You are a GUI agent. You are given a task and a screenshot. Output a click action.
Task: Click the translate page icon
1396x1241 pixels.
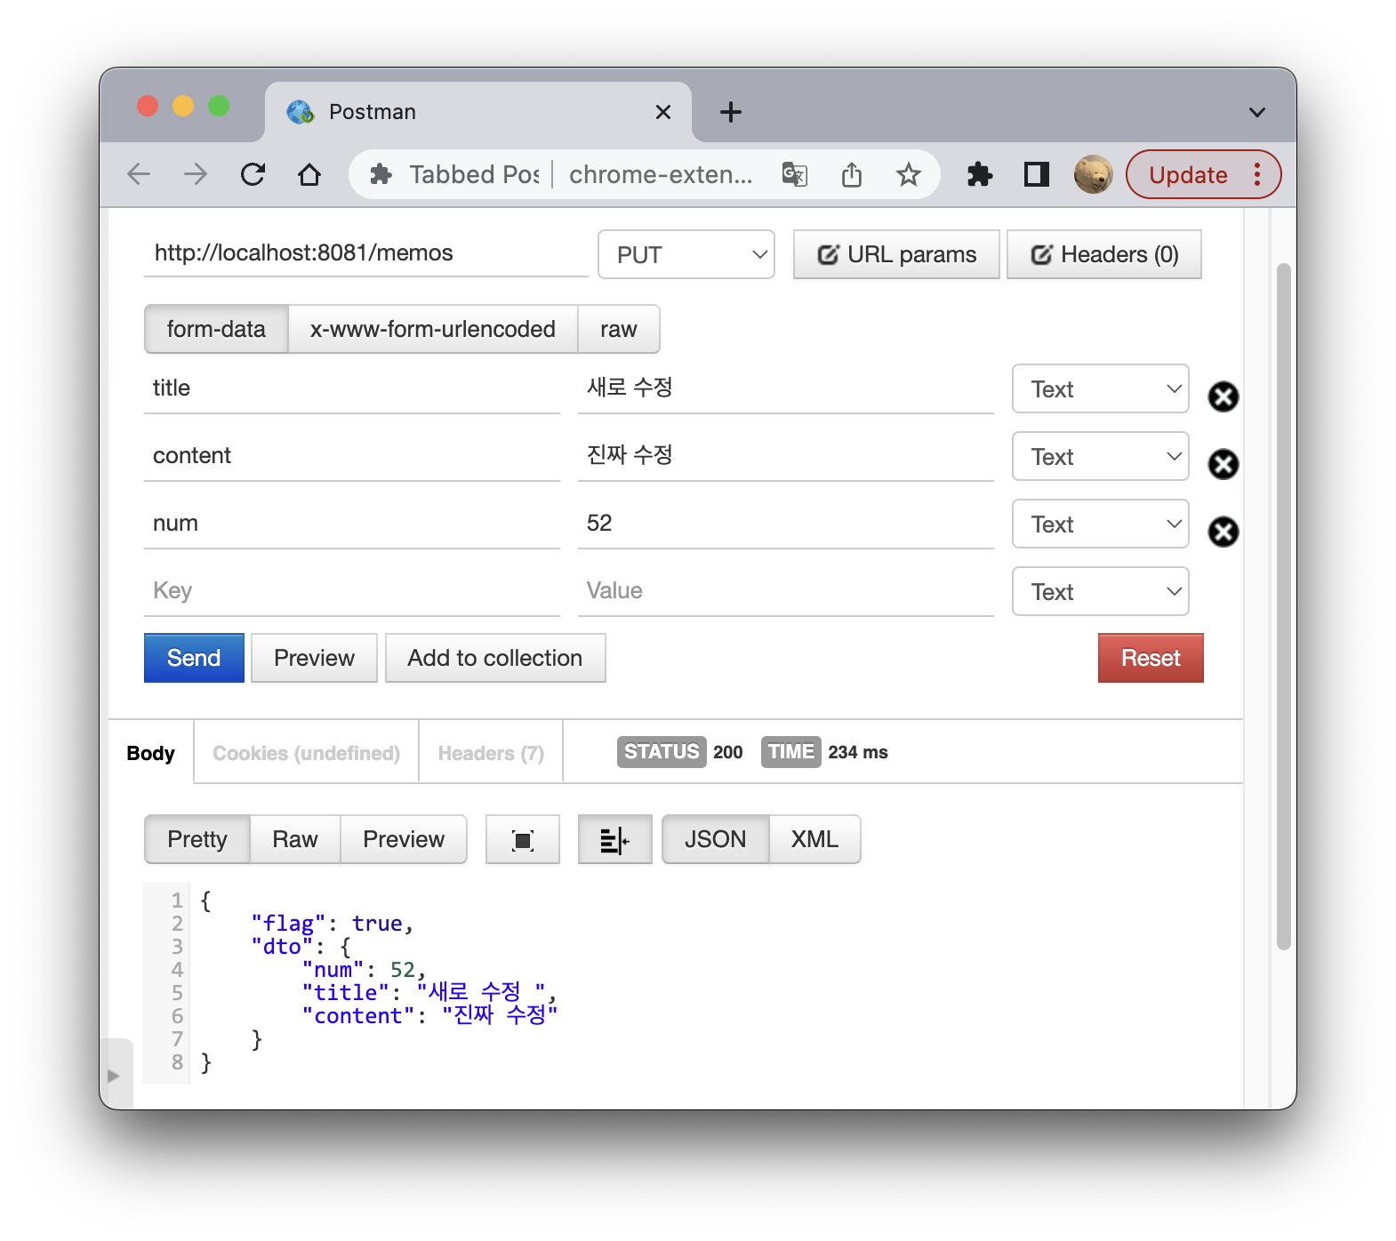pyautogui.click(x=794, y=174)
